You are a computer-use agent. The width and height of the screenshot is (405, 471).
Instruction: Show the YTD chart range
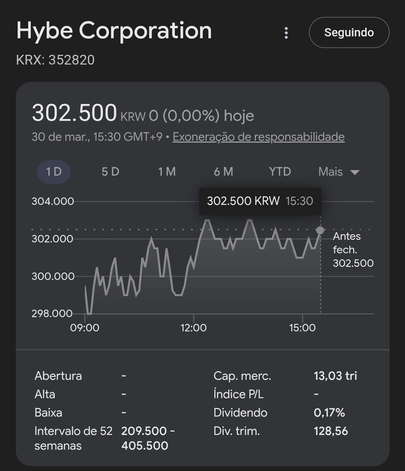coord(280,172)
